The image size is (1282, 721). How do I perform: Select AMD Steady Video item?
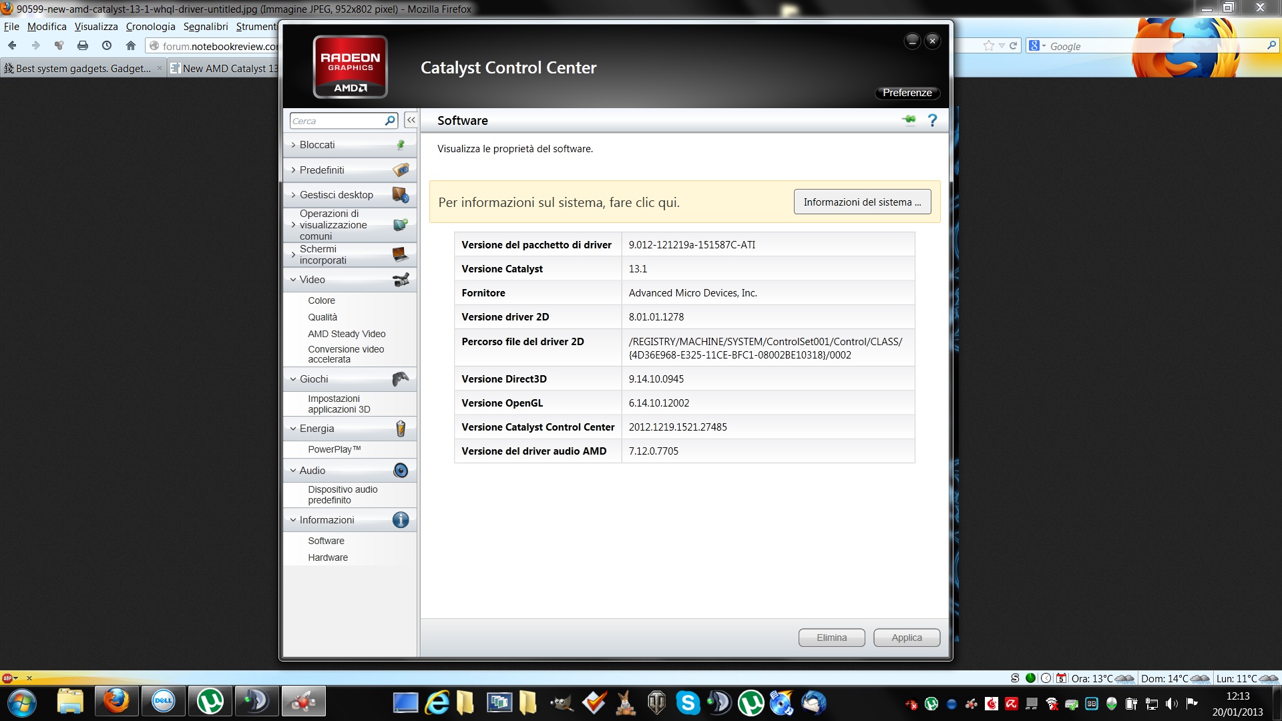click(347, 334)
